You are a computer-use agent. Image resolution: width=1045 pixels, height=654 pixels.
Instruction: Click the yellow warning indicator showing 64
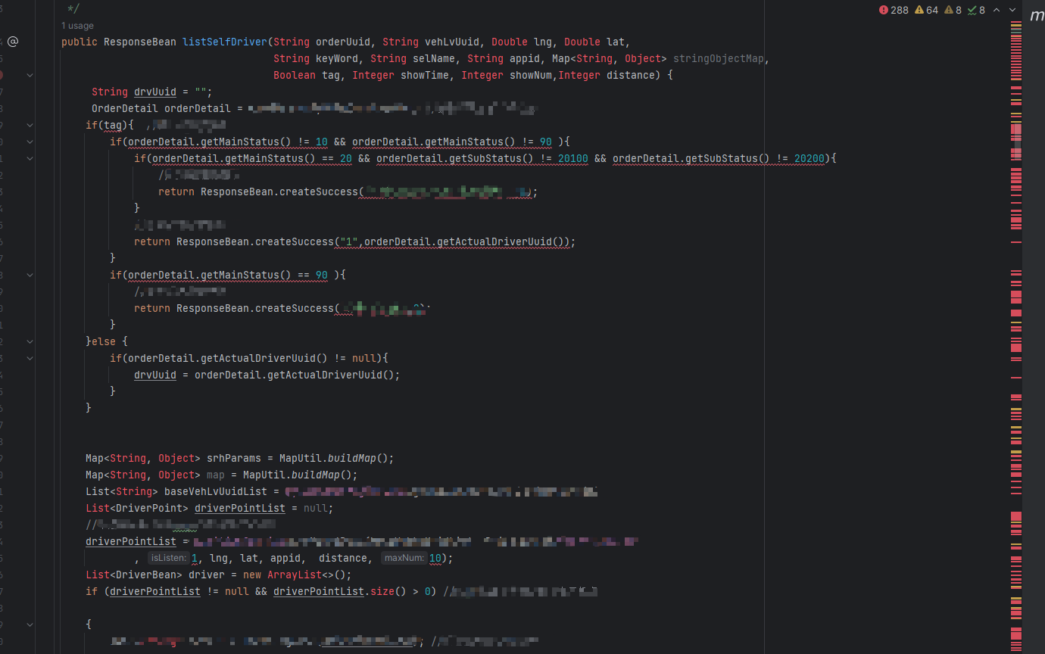click(926, 10)
